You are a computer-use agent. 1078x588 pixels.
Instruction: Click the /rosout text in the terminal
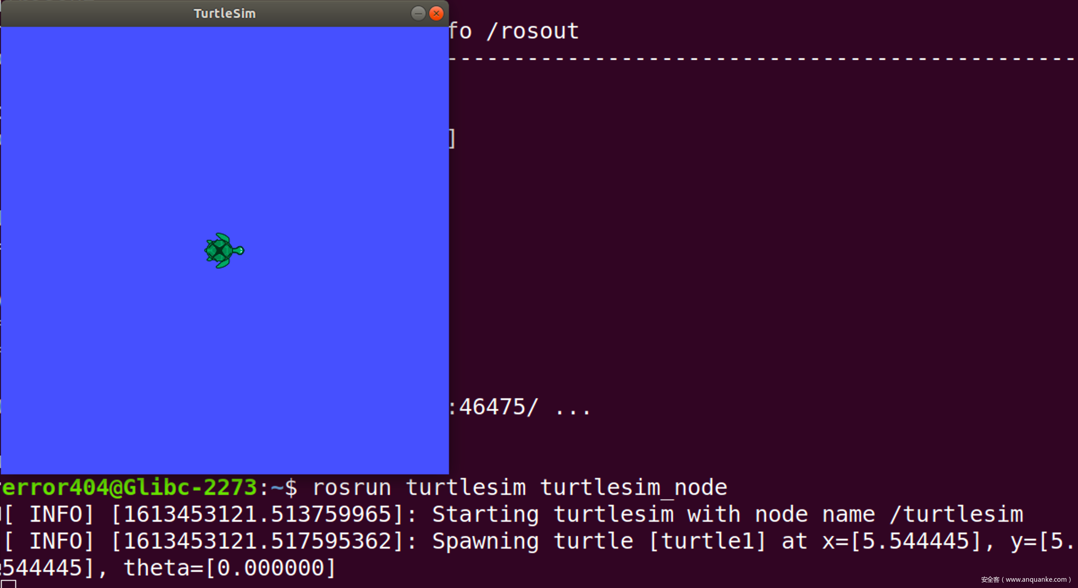[533, 31]
